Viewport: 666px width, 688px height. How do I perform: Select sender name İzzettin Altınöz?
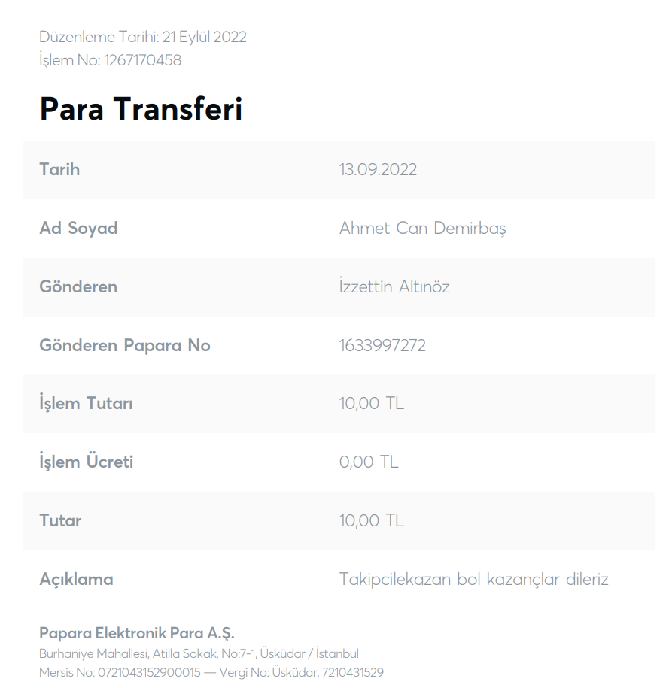[394, 286]
